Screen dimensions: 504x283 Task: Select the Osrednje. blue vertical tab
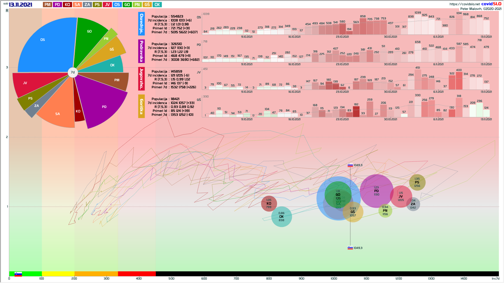141,24
